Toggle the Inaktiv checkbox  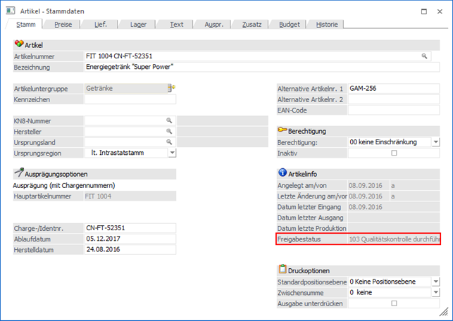click(x=394, y=153)
